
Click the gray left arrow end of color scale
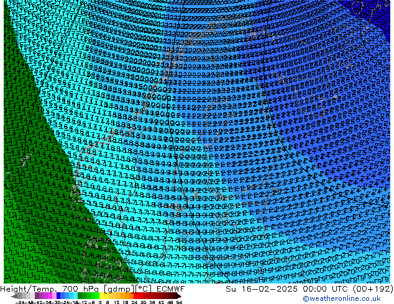[14, 296]
